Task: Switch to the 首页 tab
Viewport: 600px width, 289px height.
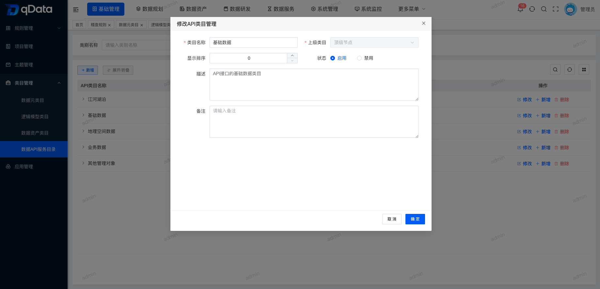Action: tap(79, 25)
